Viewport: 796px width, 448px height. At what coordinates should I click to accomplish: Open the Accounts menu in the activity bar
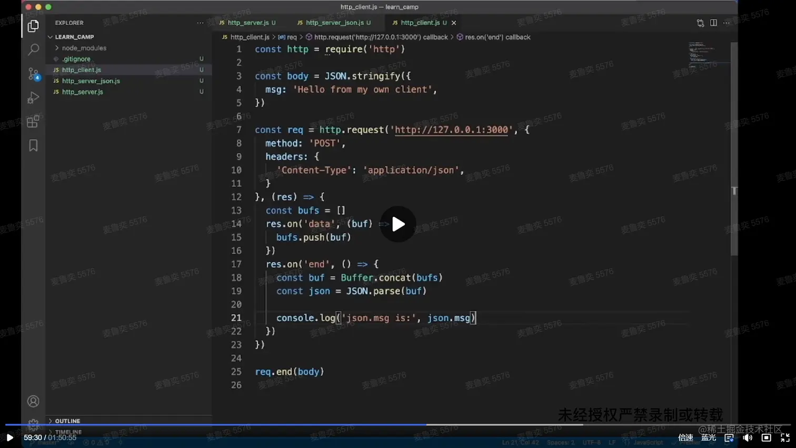[33, 401]
